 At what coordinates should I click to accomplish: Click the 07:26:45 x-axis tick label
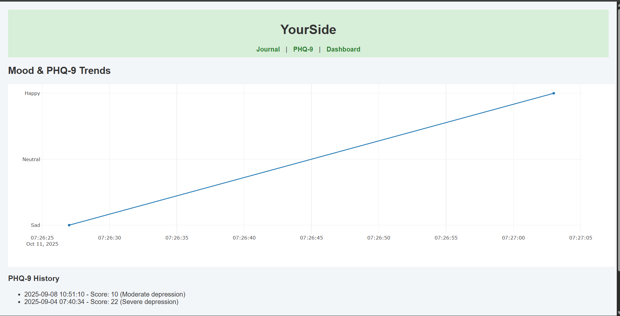tap(311, 238)
